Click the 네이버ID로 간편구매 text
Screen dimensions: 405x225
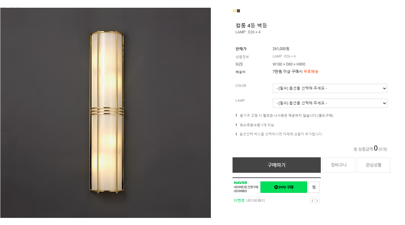pyautogui.click(x=246, y=187)
